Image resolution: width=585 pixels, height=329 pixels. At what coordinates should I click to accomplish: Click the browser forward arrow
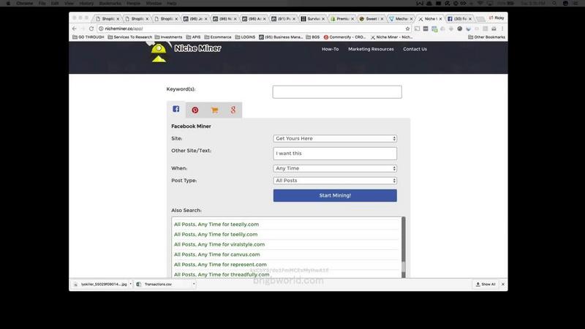click(83, 29)
